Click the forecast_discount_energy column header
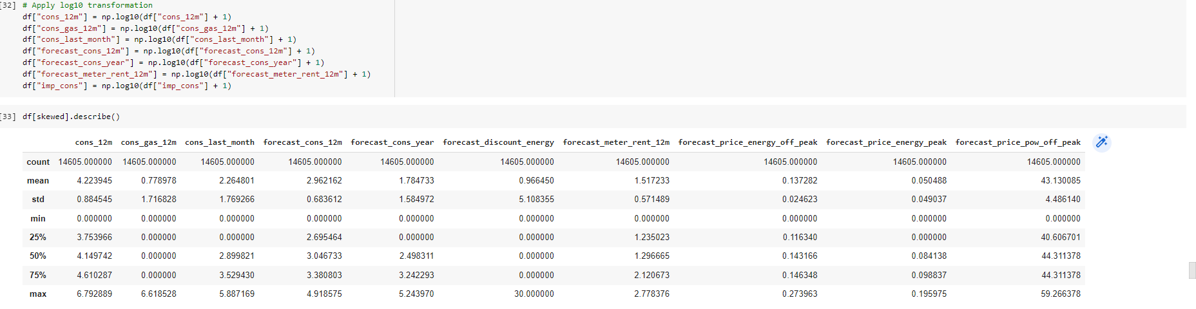Screen dimensions: 1196x309 [x=498, y=142]
